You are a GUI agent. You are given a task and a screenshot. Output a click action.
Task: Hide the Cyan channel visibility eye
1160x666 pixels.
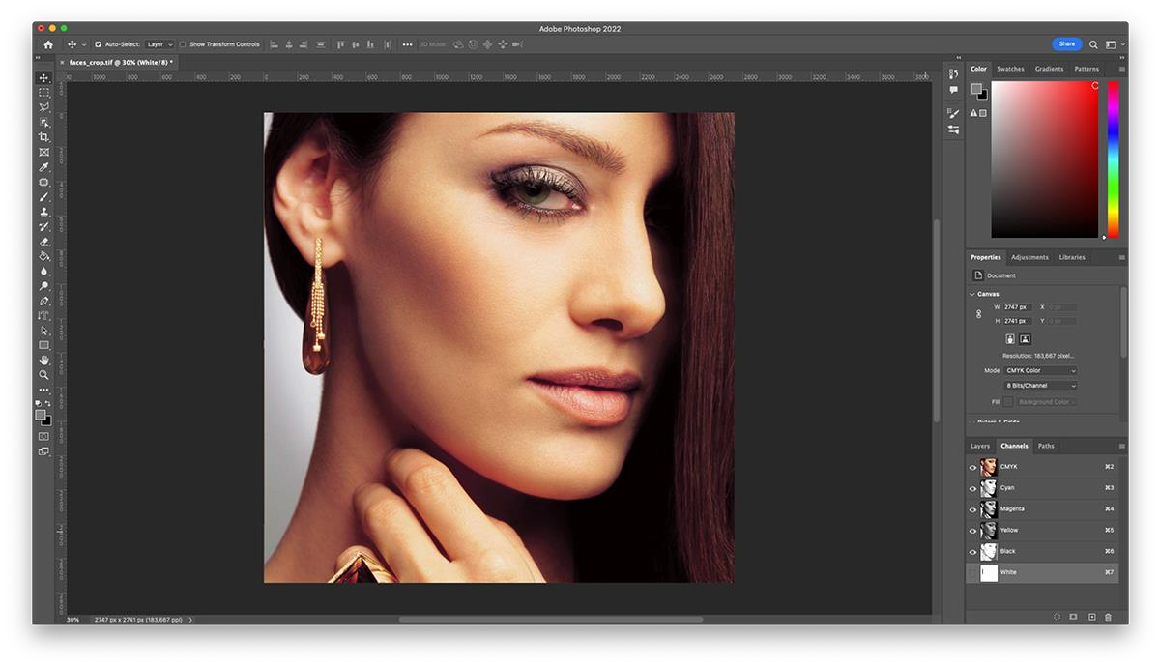(x=972, y=488)
